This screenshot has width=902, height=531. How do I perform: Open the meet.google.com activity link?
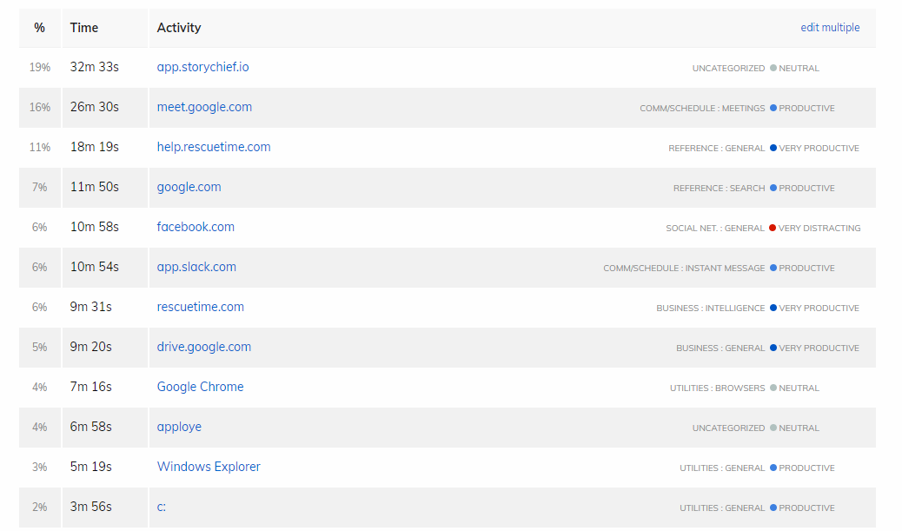click(204, 107)
